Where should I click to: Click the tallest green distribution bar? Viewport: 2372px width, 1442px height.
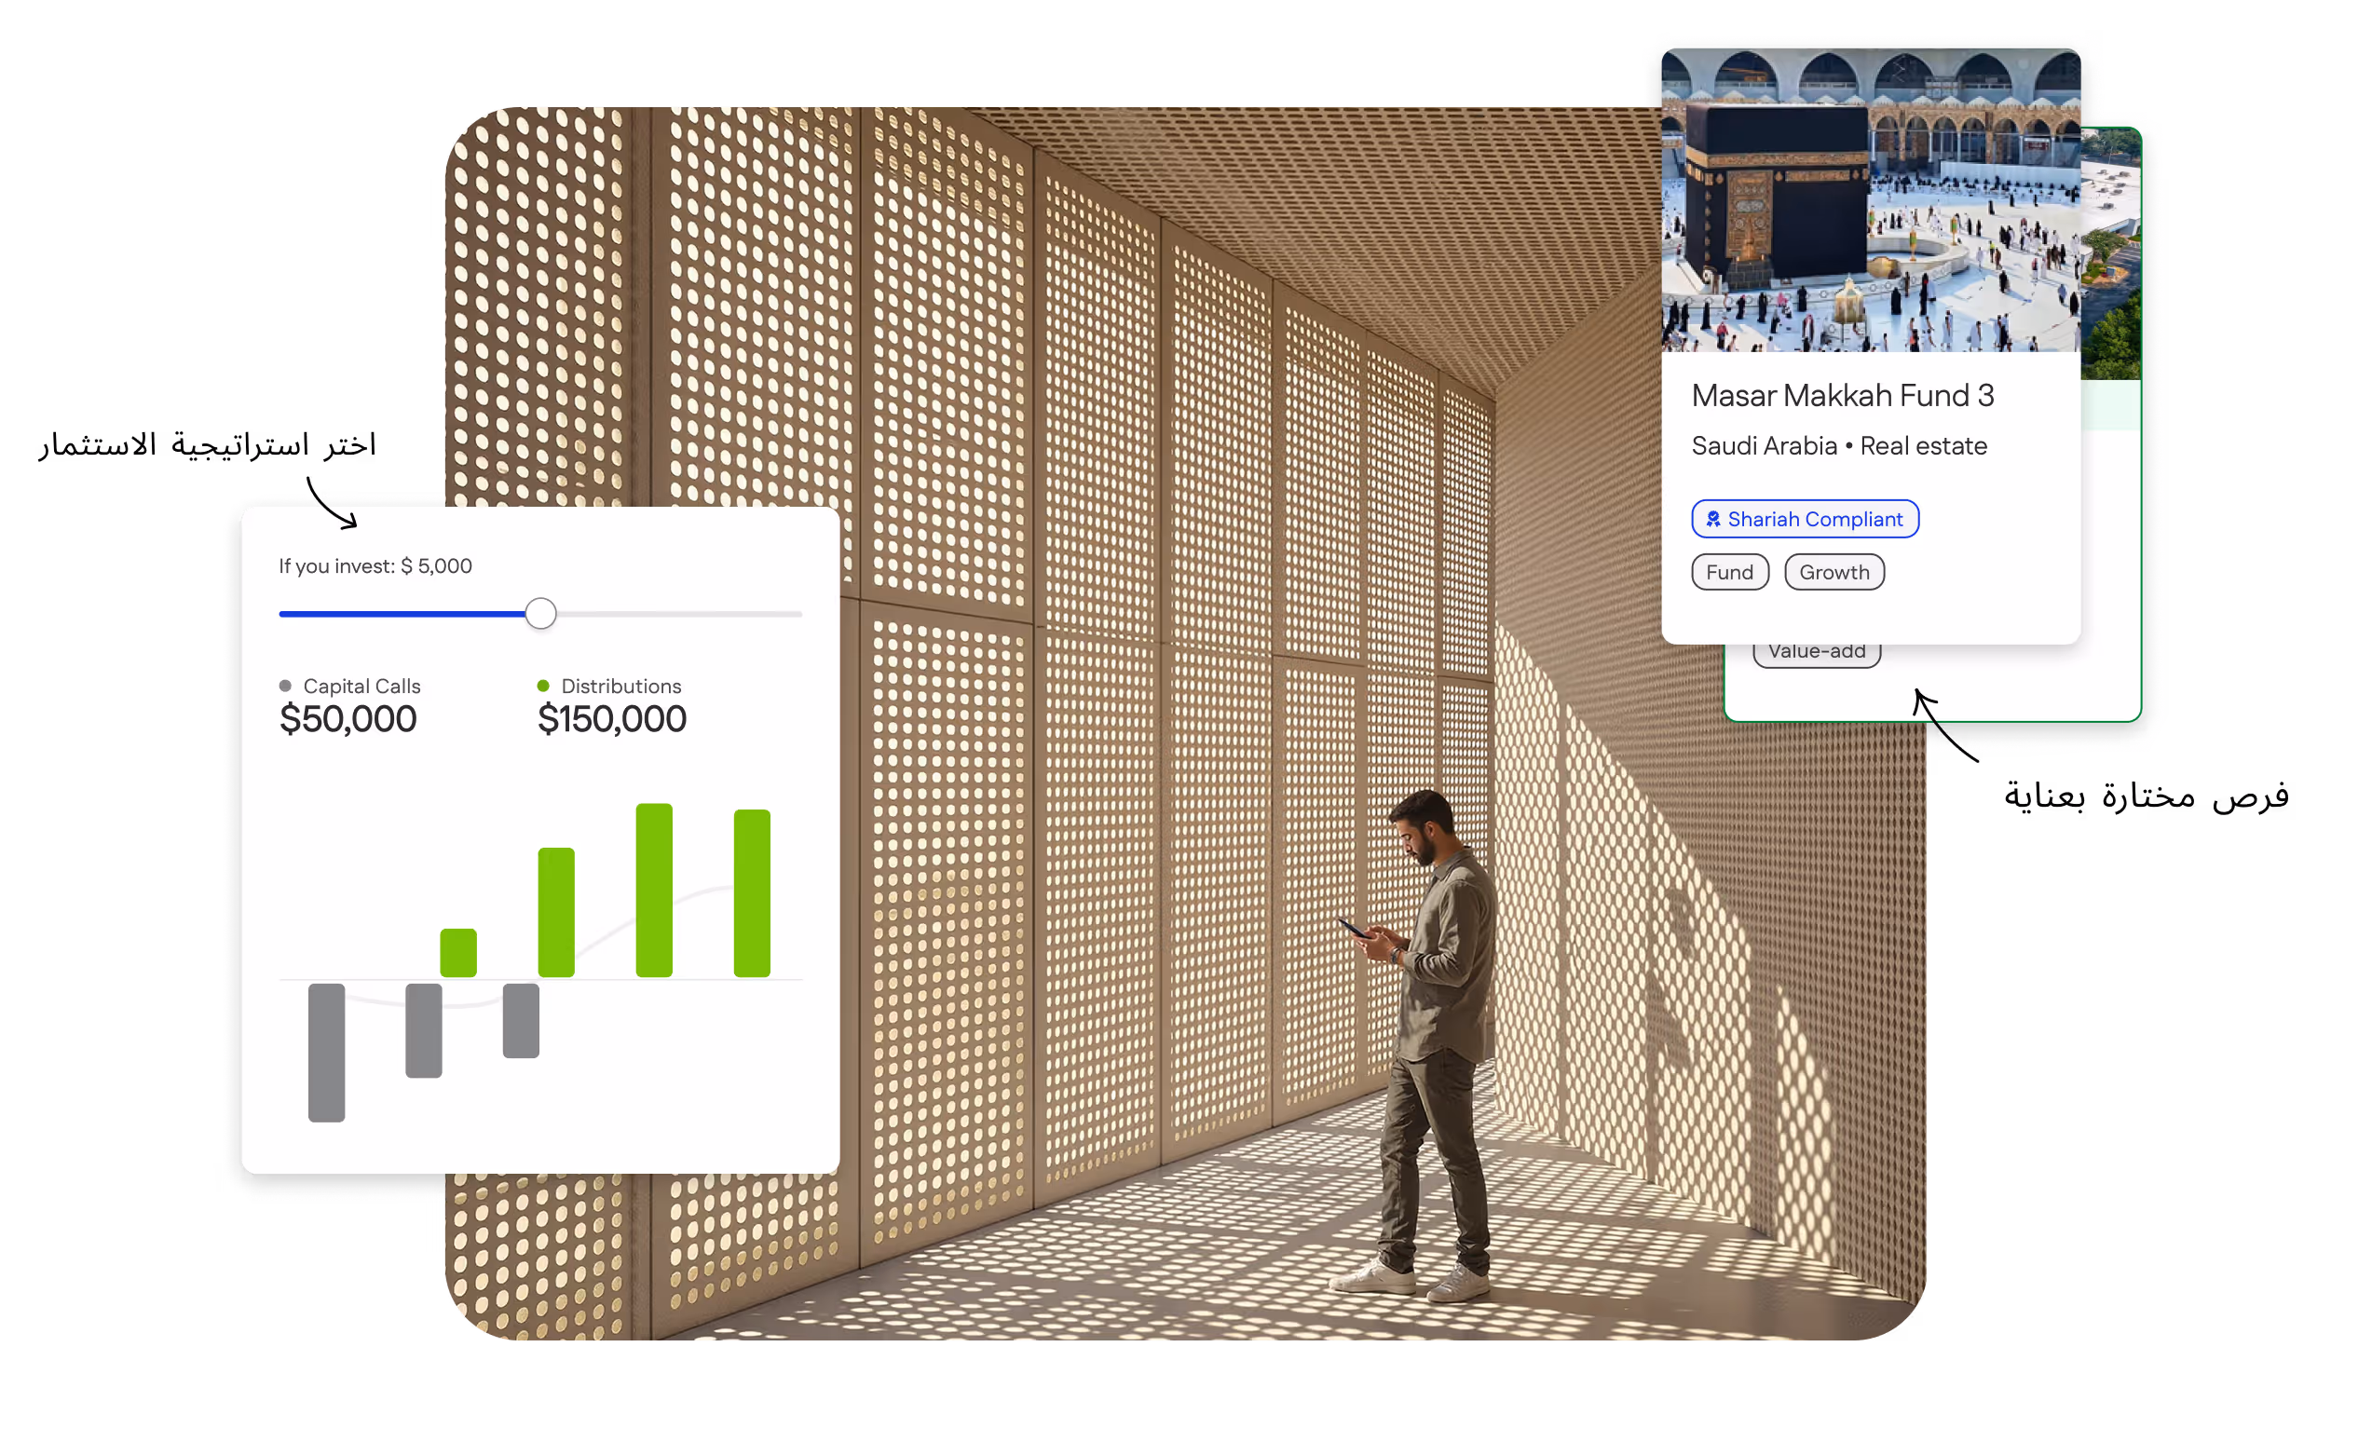point(654,890)
